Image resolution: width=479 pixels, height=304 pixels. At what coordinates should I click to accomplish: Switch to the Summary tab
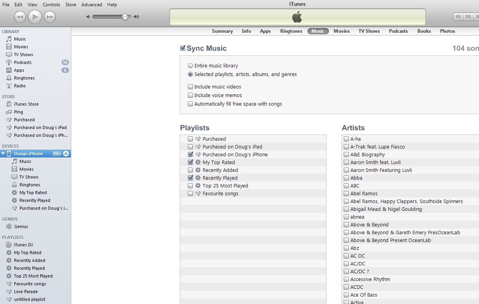click(x=222, y=31)
